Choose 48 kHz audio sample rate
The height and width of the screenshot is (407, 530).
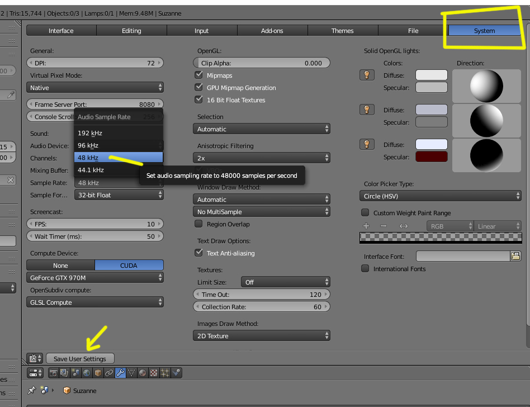click(x=119, y=158)
